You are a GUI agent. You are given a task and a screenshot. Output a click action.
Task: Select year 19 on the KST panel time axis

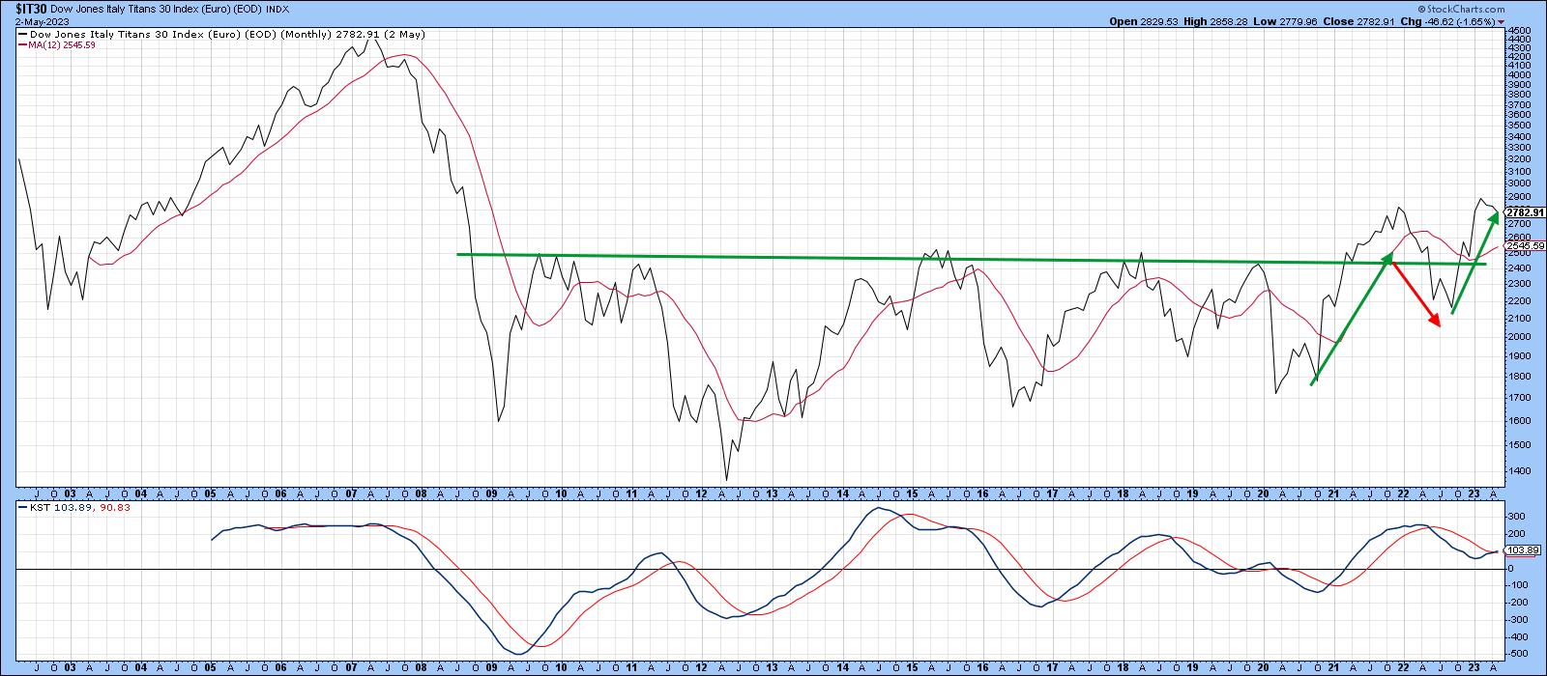pos(1193,667)
